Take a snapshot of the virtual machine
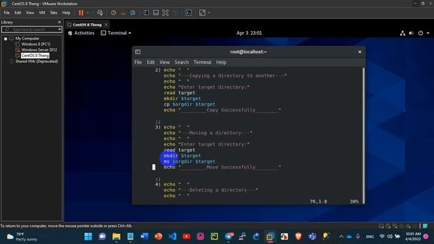 [113, 13]
